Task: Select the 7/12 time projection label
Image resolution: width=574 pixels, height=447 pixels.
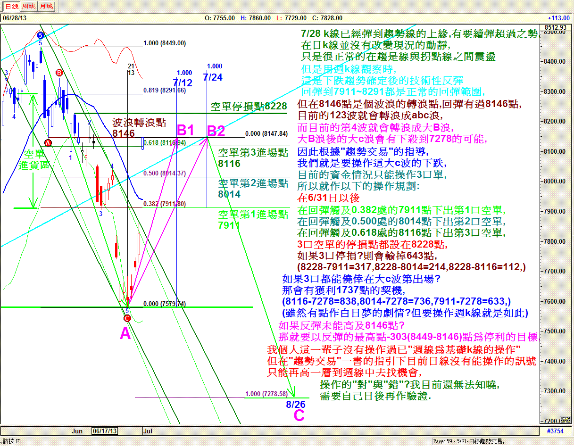Action: [183, 83]
